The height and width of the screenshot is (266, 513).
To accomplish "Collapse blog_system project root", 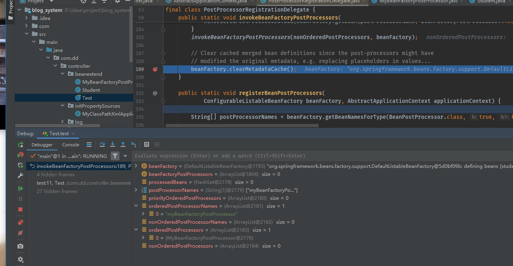I will pos(19,10).
